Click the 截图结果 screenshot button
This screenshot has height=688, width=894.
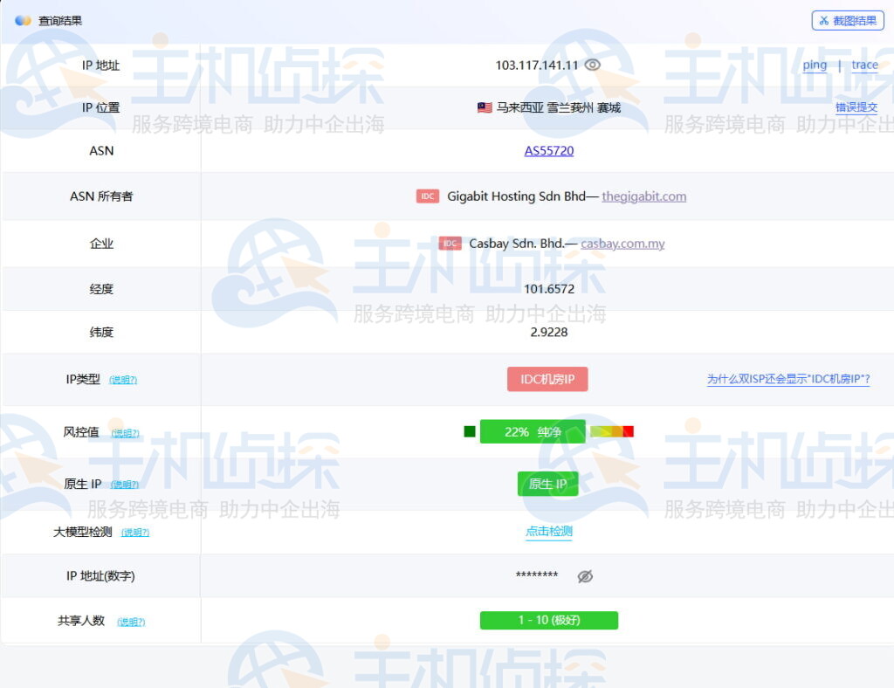coord(847,21)
